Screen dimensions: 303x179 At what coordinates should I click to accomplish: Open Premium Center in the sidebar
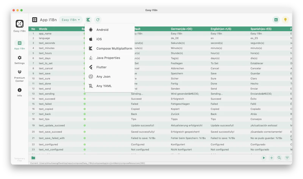tap(20, 76)
